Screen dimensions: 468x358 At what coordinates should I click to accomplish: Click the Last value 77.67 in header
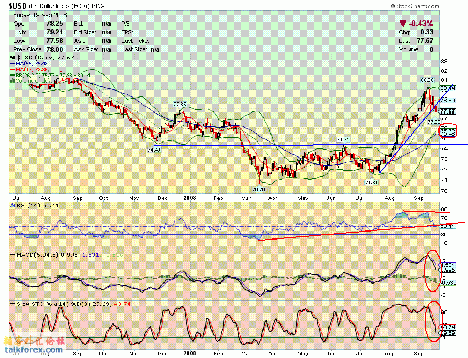point(425,41)
